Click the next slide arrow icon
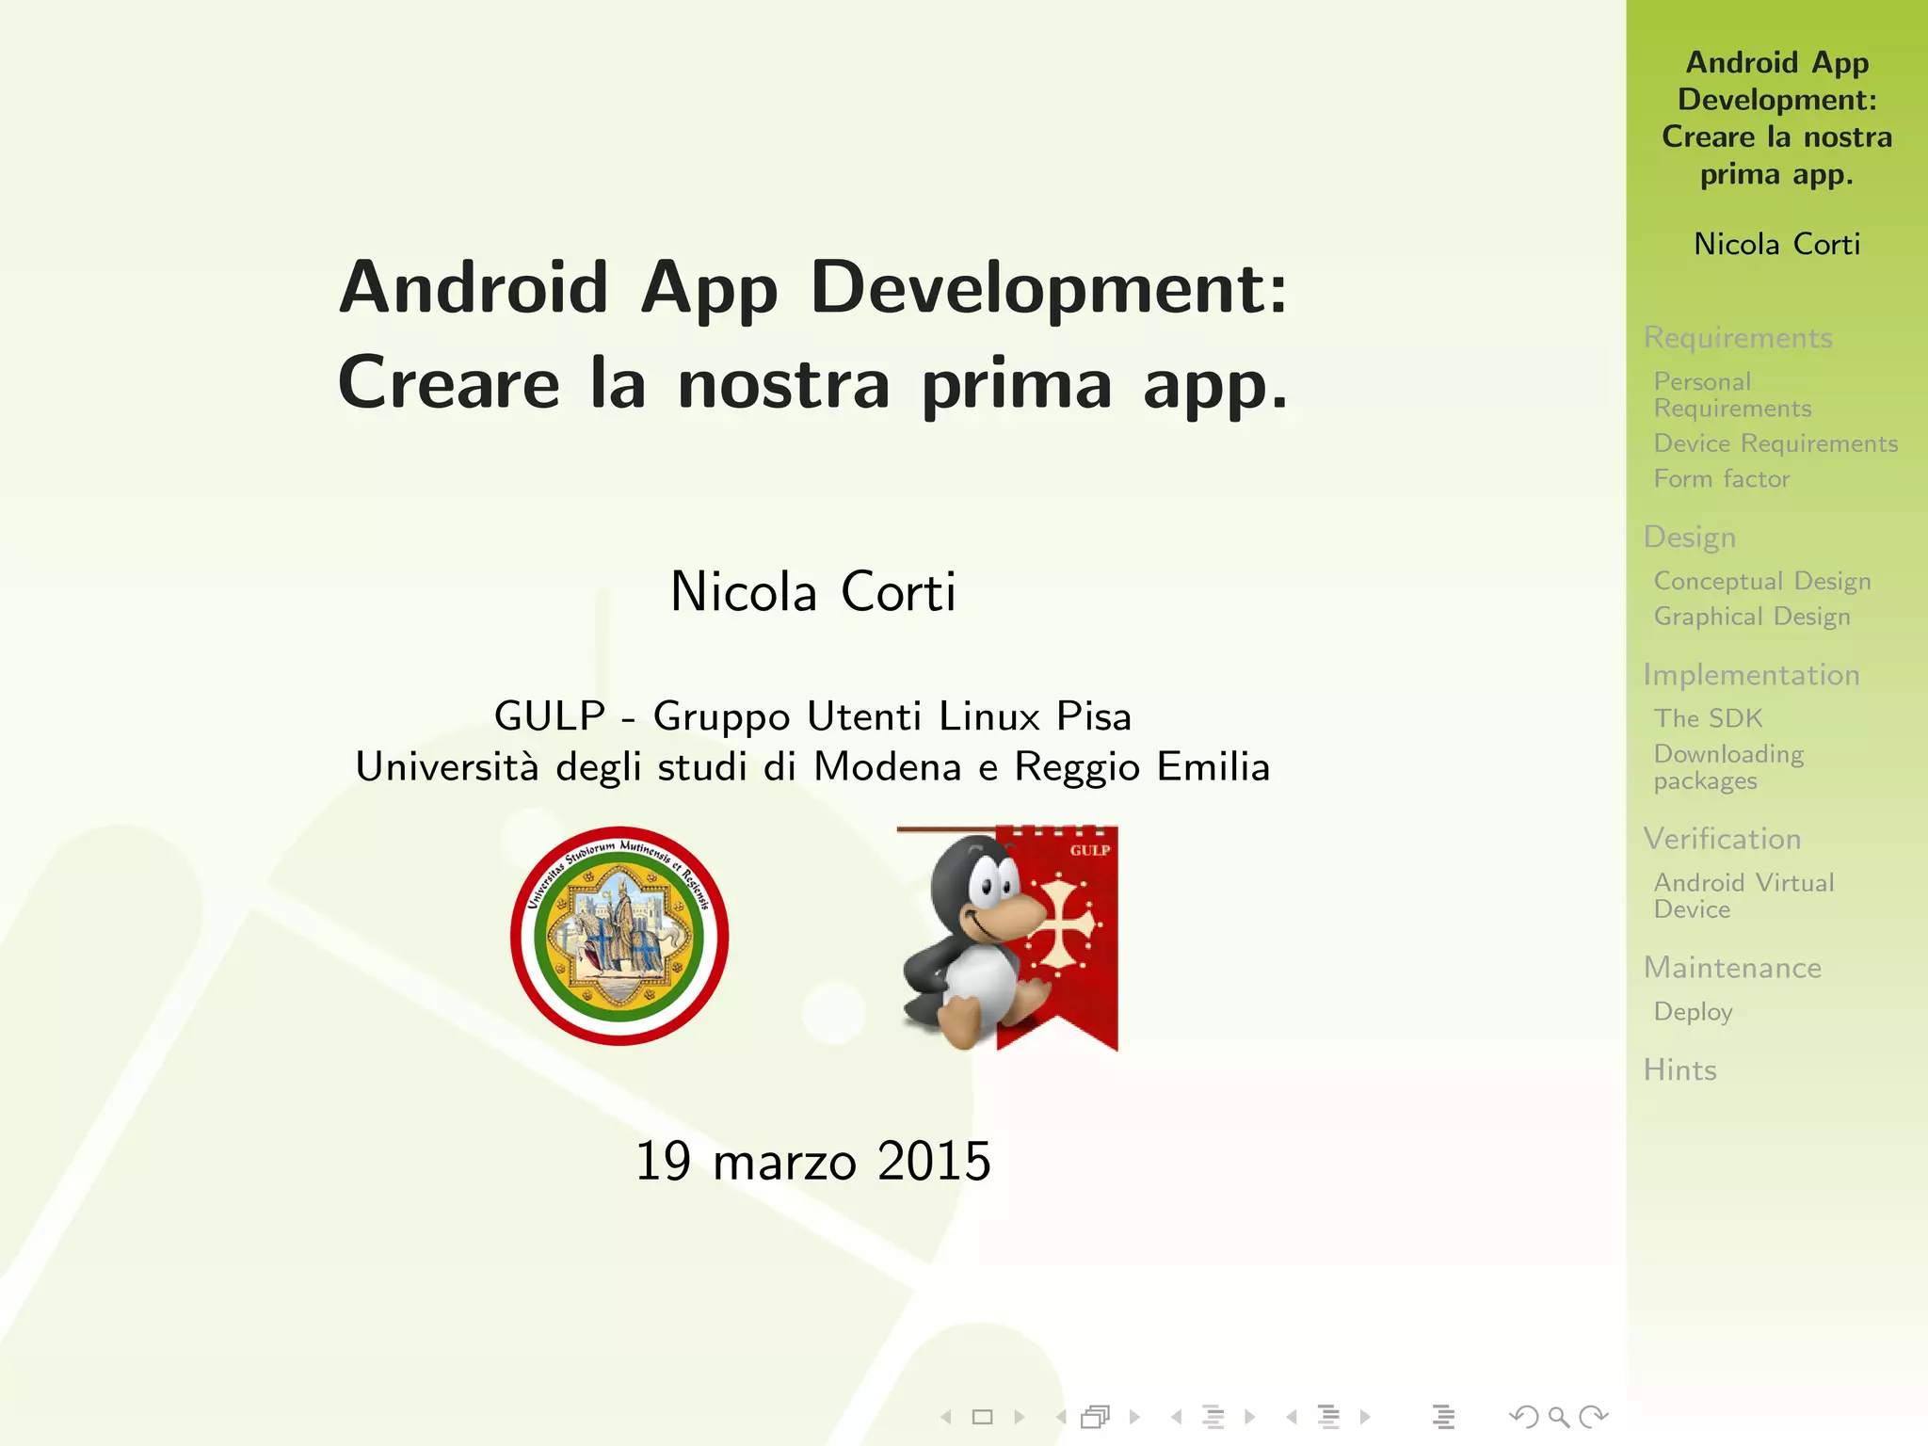Viewport: 1928px width, 1446px height. 1020,1417
